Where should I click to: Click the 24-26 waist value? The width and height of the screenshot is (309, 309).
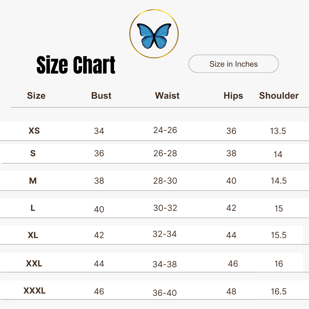165,130
